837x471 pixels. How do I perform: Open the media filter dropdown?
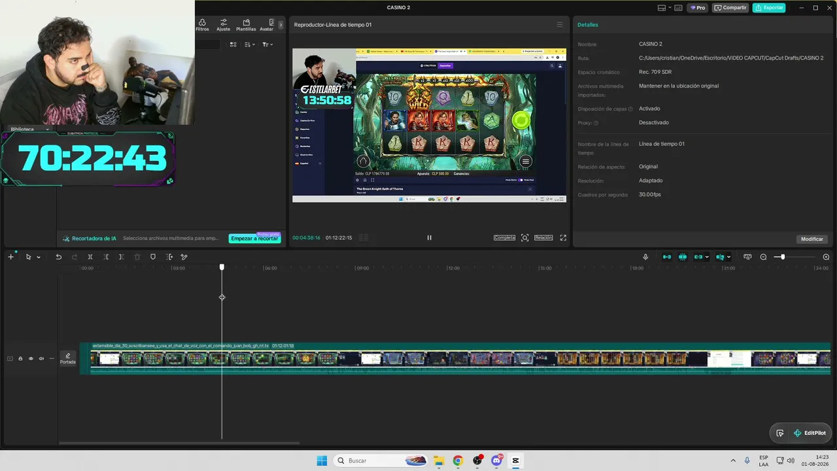[x=267, y=44]
